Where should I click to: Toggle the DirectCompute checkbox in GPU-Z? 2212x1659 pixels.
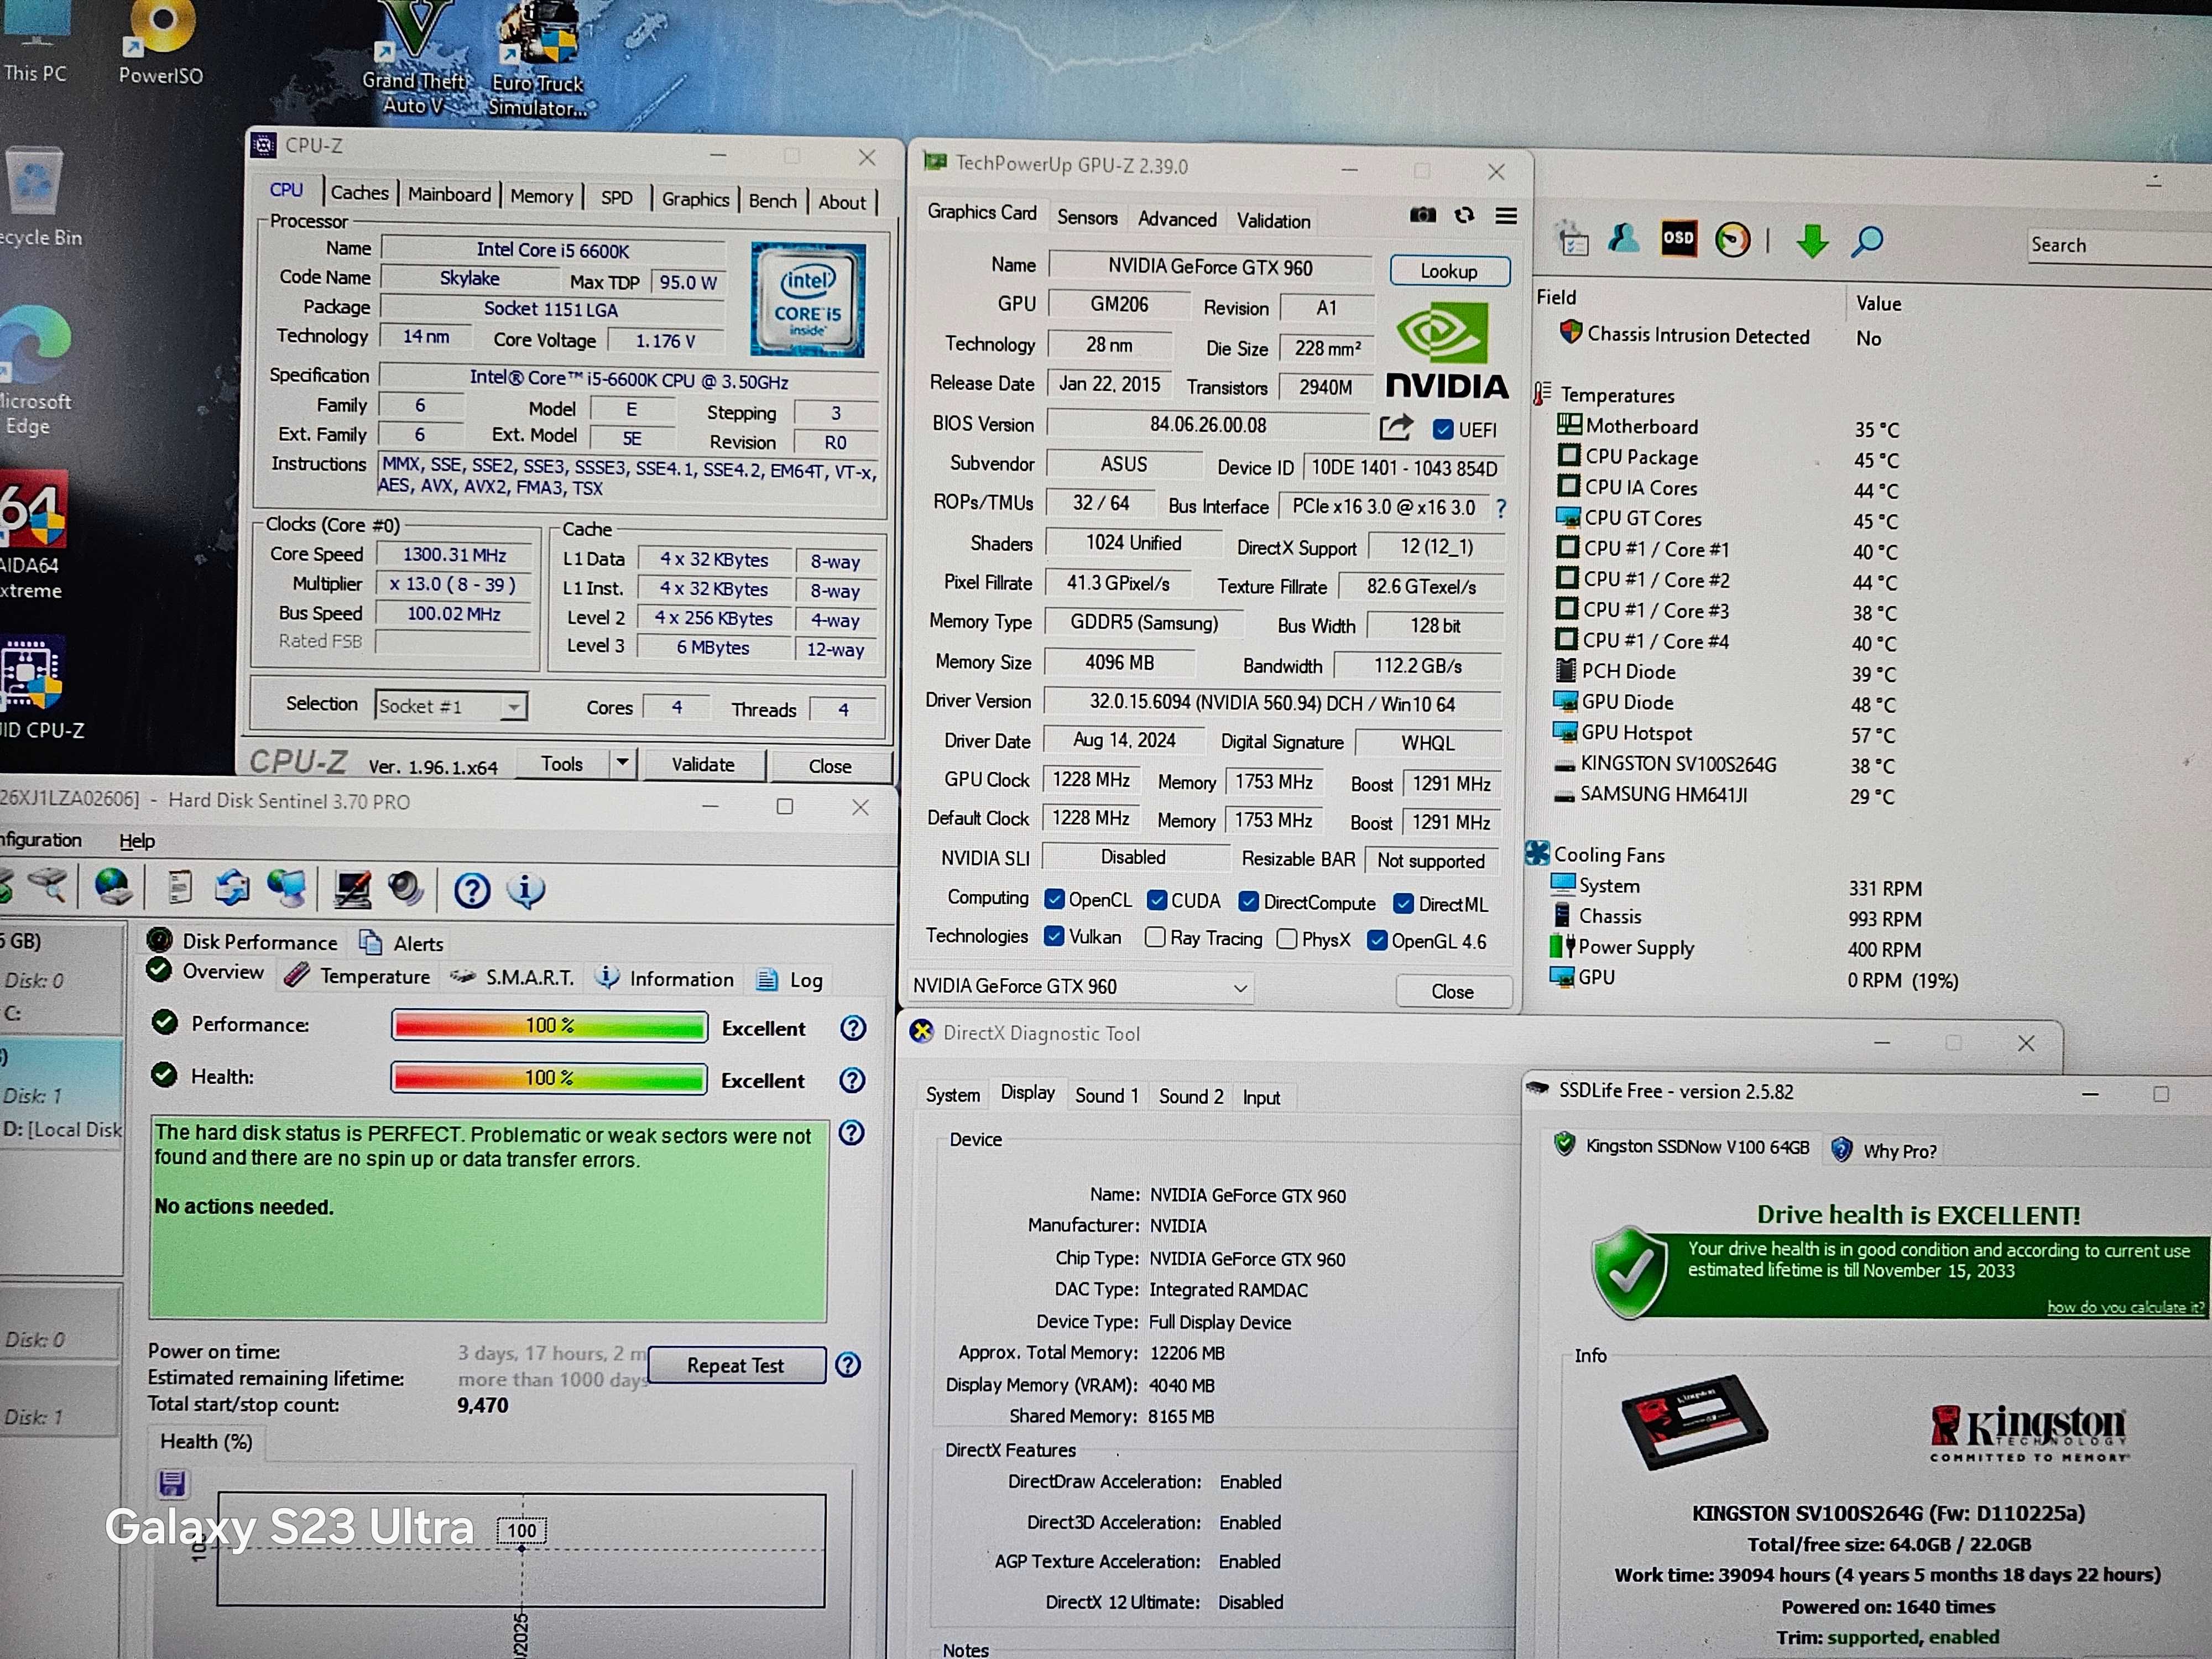click(1248, 902)
